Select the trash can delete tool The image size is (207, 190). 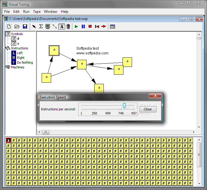pyautogui.click(x=68, y=26)
